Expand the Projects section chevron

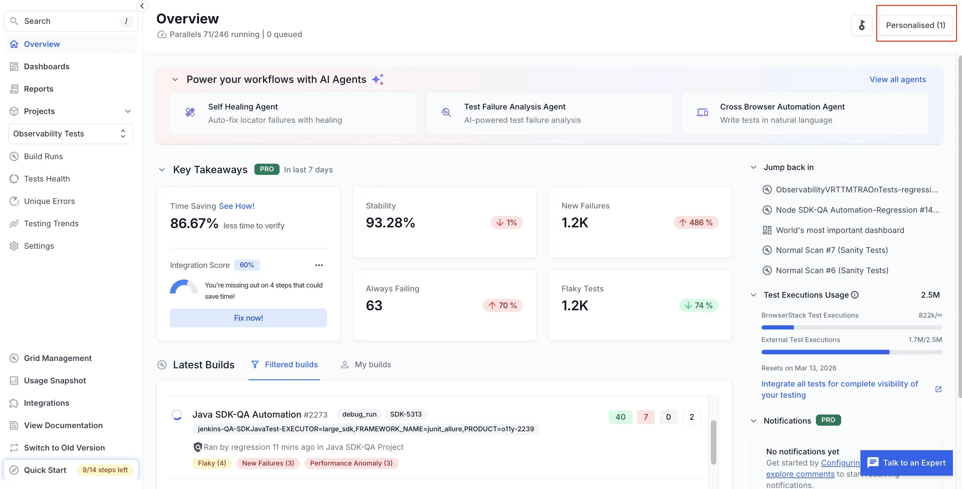[x=128, y=111]
